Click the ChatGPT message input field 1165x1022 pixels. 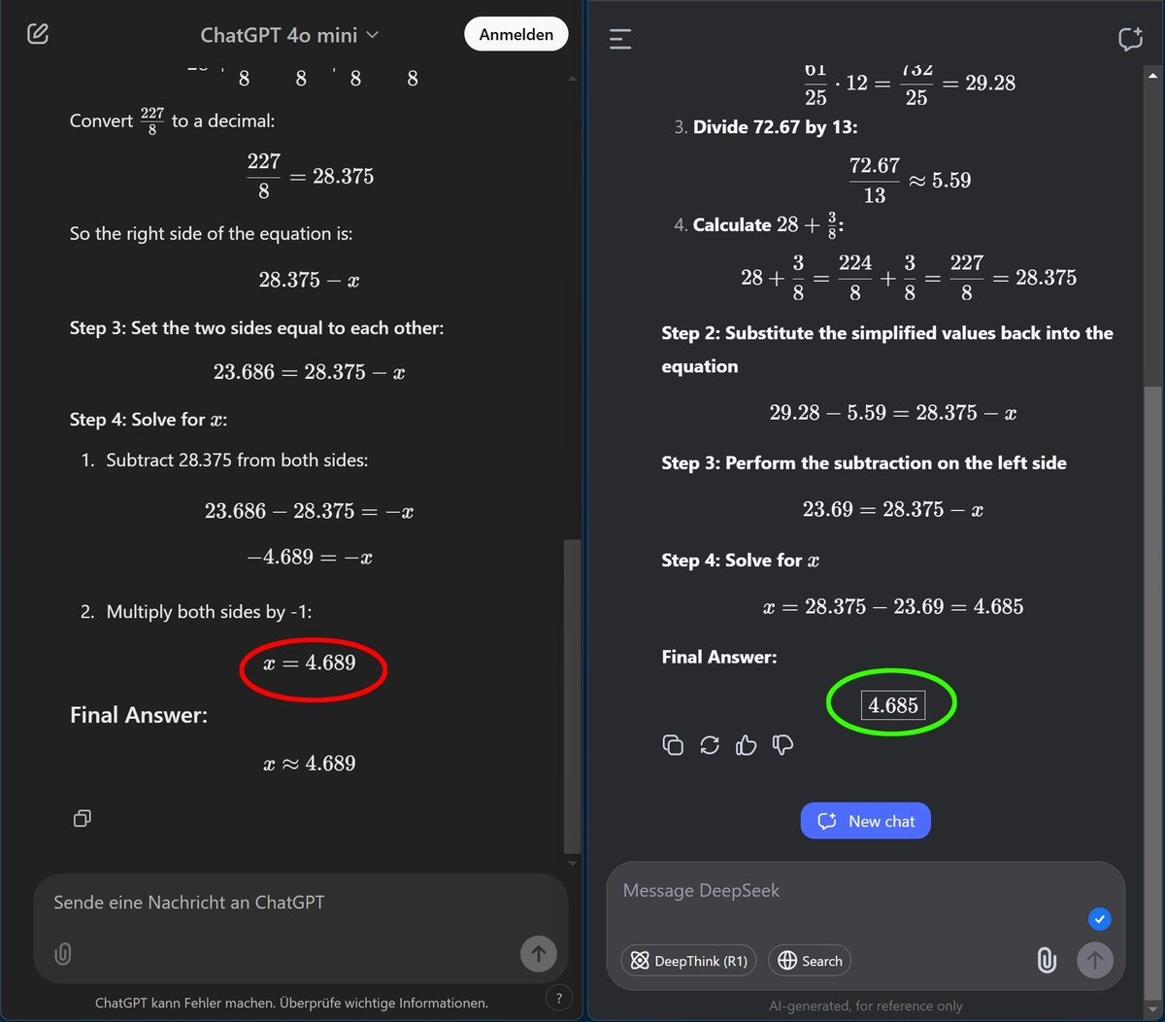[x=301, y=903]
